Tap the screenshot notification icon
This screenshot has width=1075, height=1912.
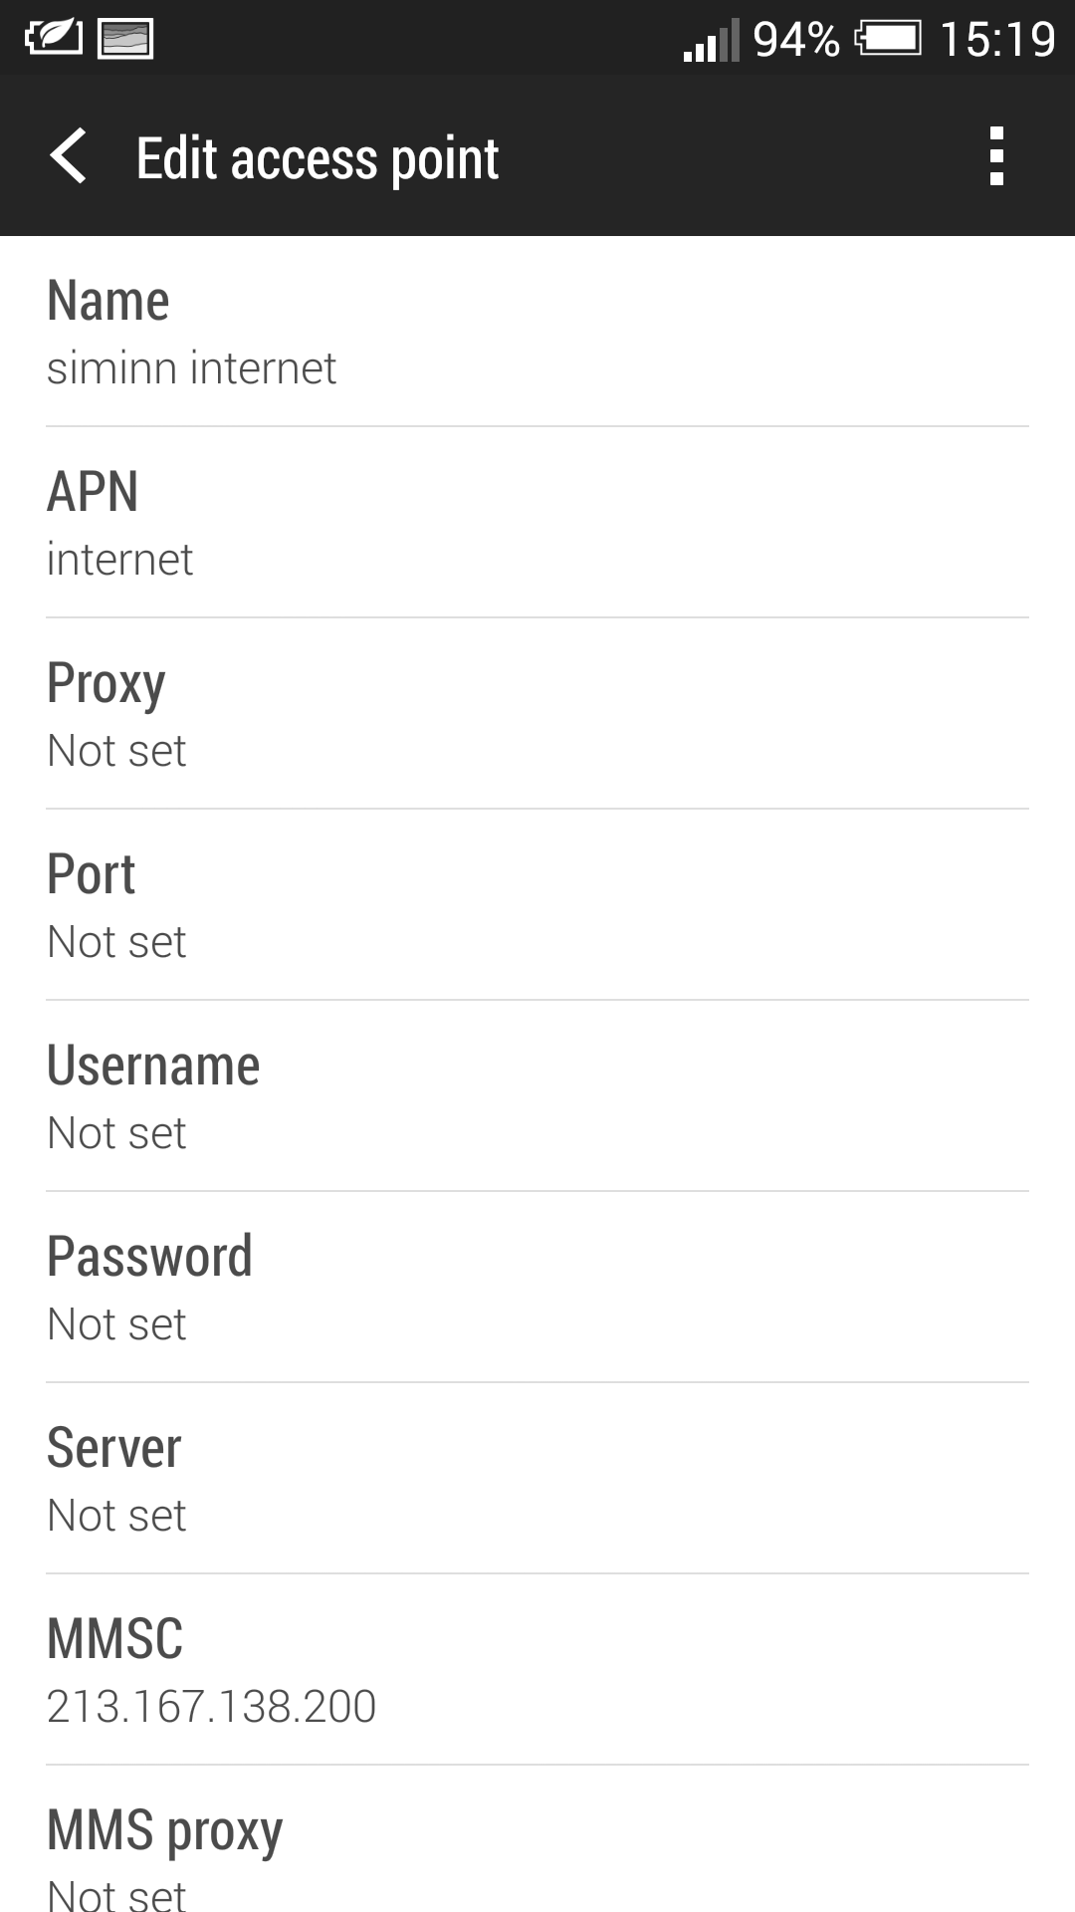tap(125, 39)
